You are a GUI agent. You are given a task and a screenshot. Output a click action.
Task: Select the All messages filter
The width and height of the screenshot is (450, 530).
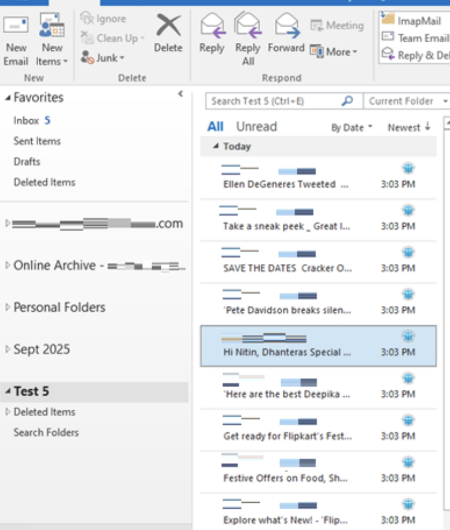coord(215,127)
